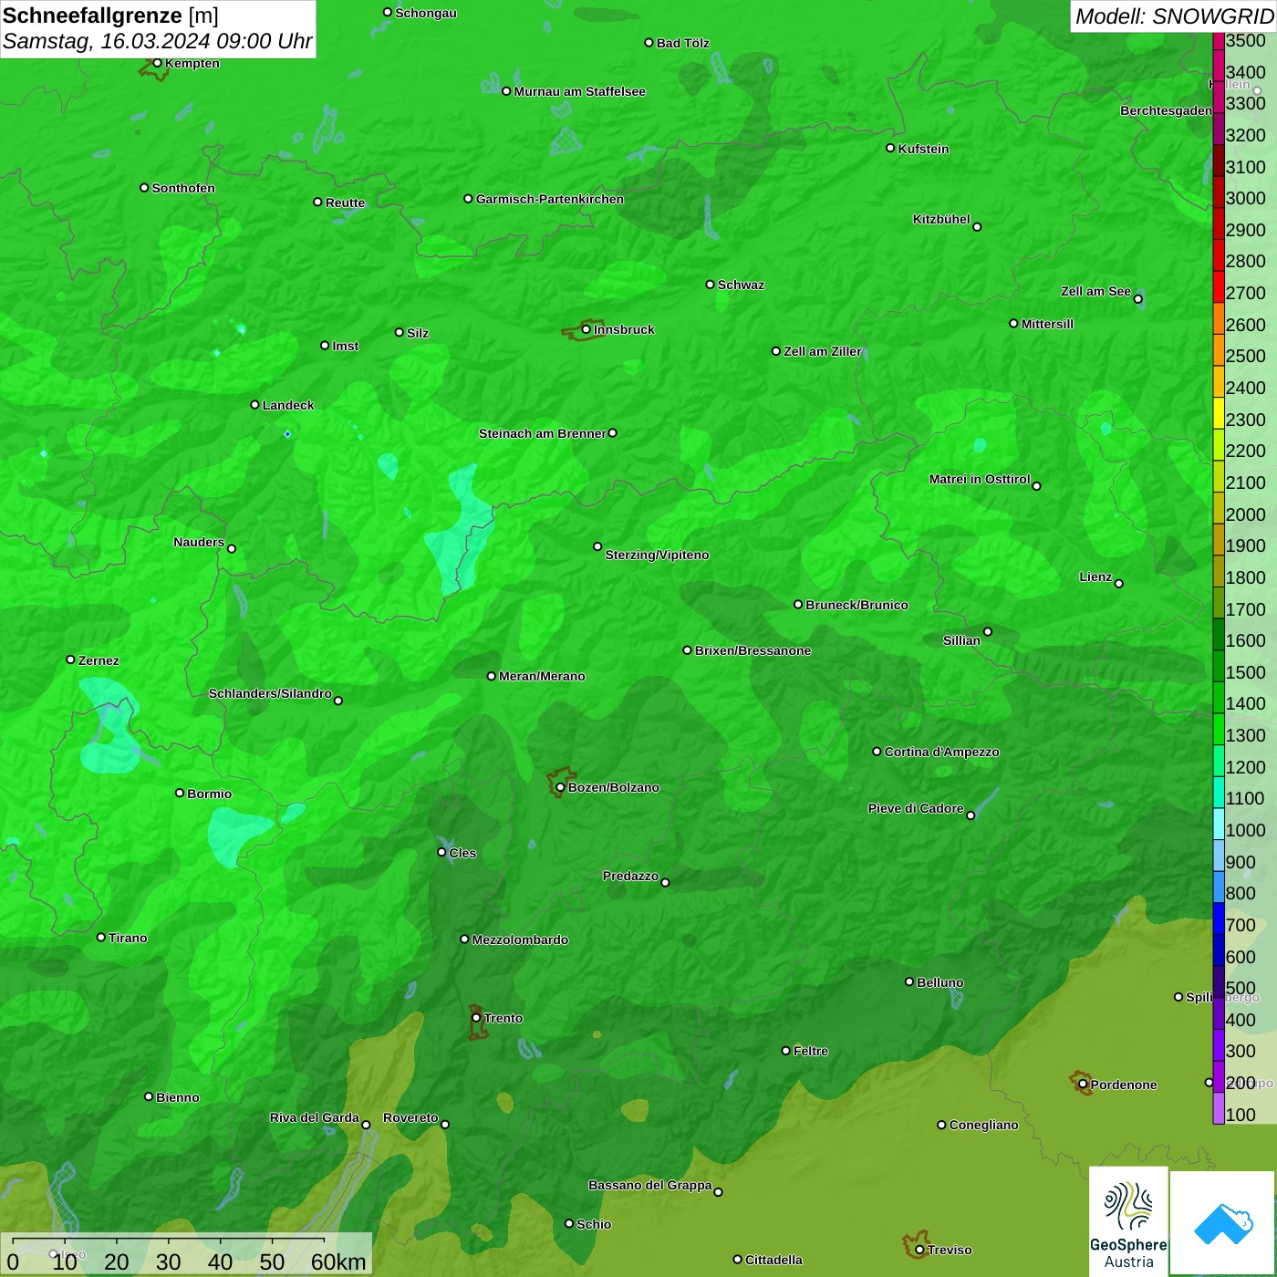Click the Bienno label
Screen dimensions: 1277x1277
pyautogui.click(x=178, y=1097)
